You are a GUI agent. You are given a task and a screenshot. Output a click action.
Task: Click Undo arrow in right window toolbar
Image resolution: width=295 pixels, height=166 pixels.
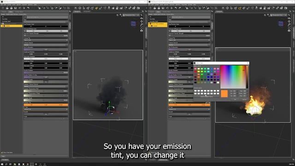point(176,8)
